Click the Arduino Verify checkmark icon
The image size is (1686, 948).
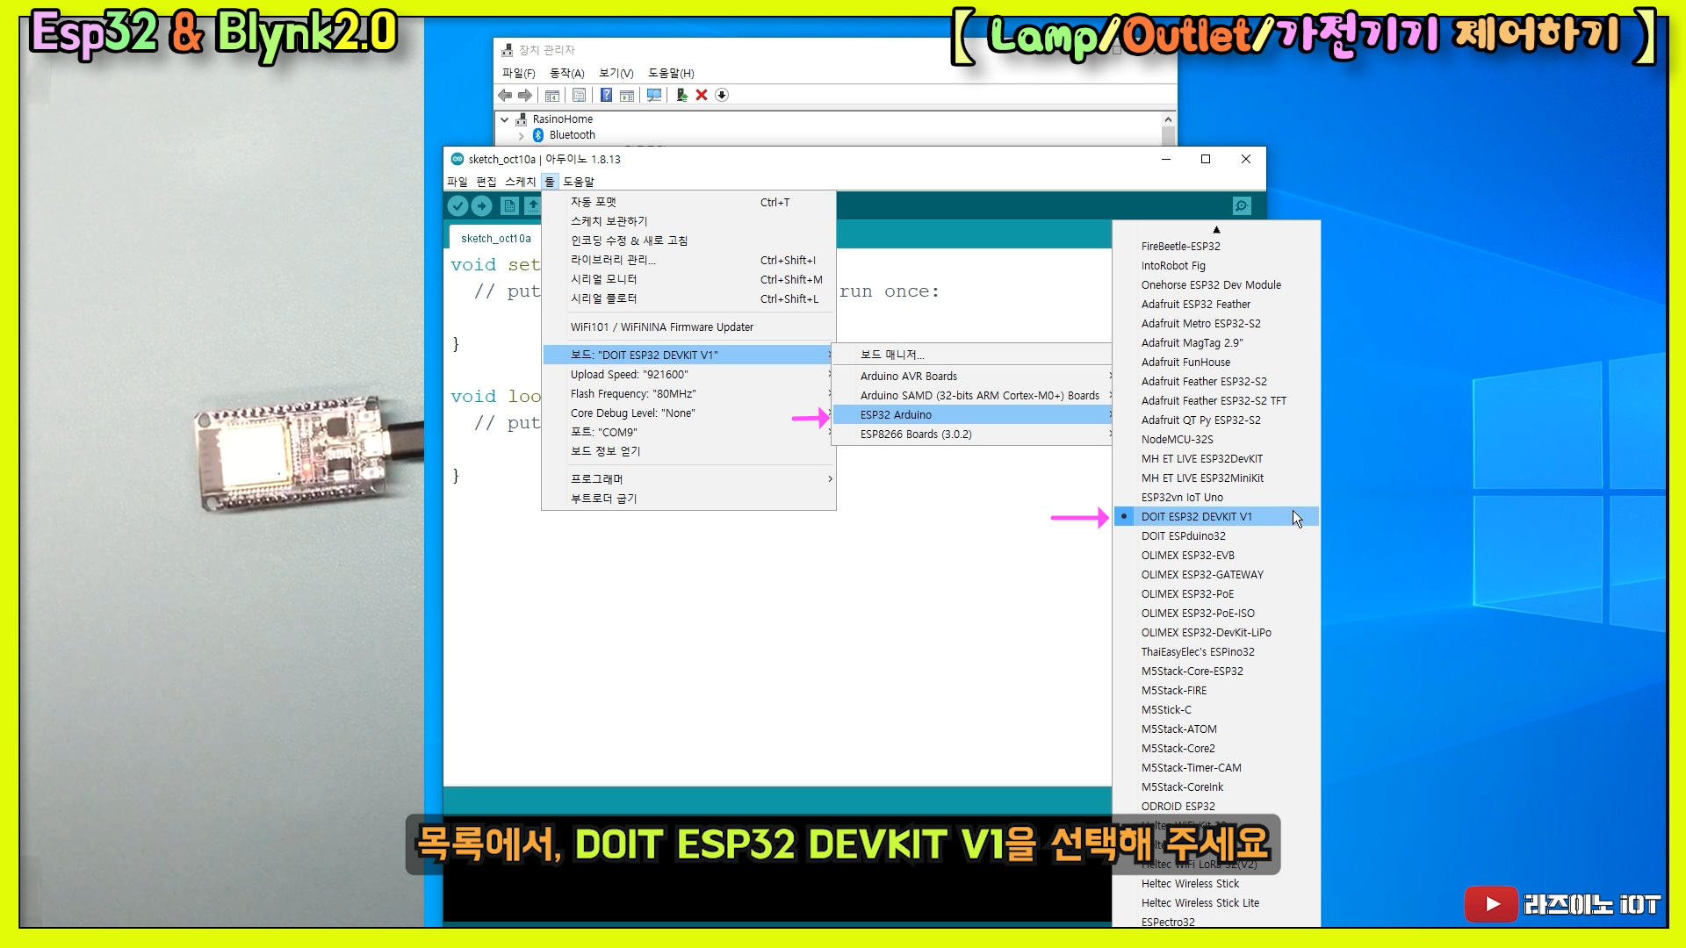(458, 205)
